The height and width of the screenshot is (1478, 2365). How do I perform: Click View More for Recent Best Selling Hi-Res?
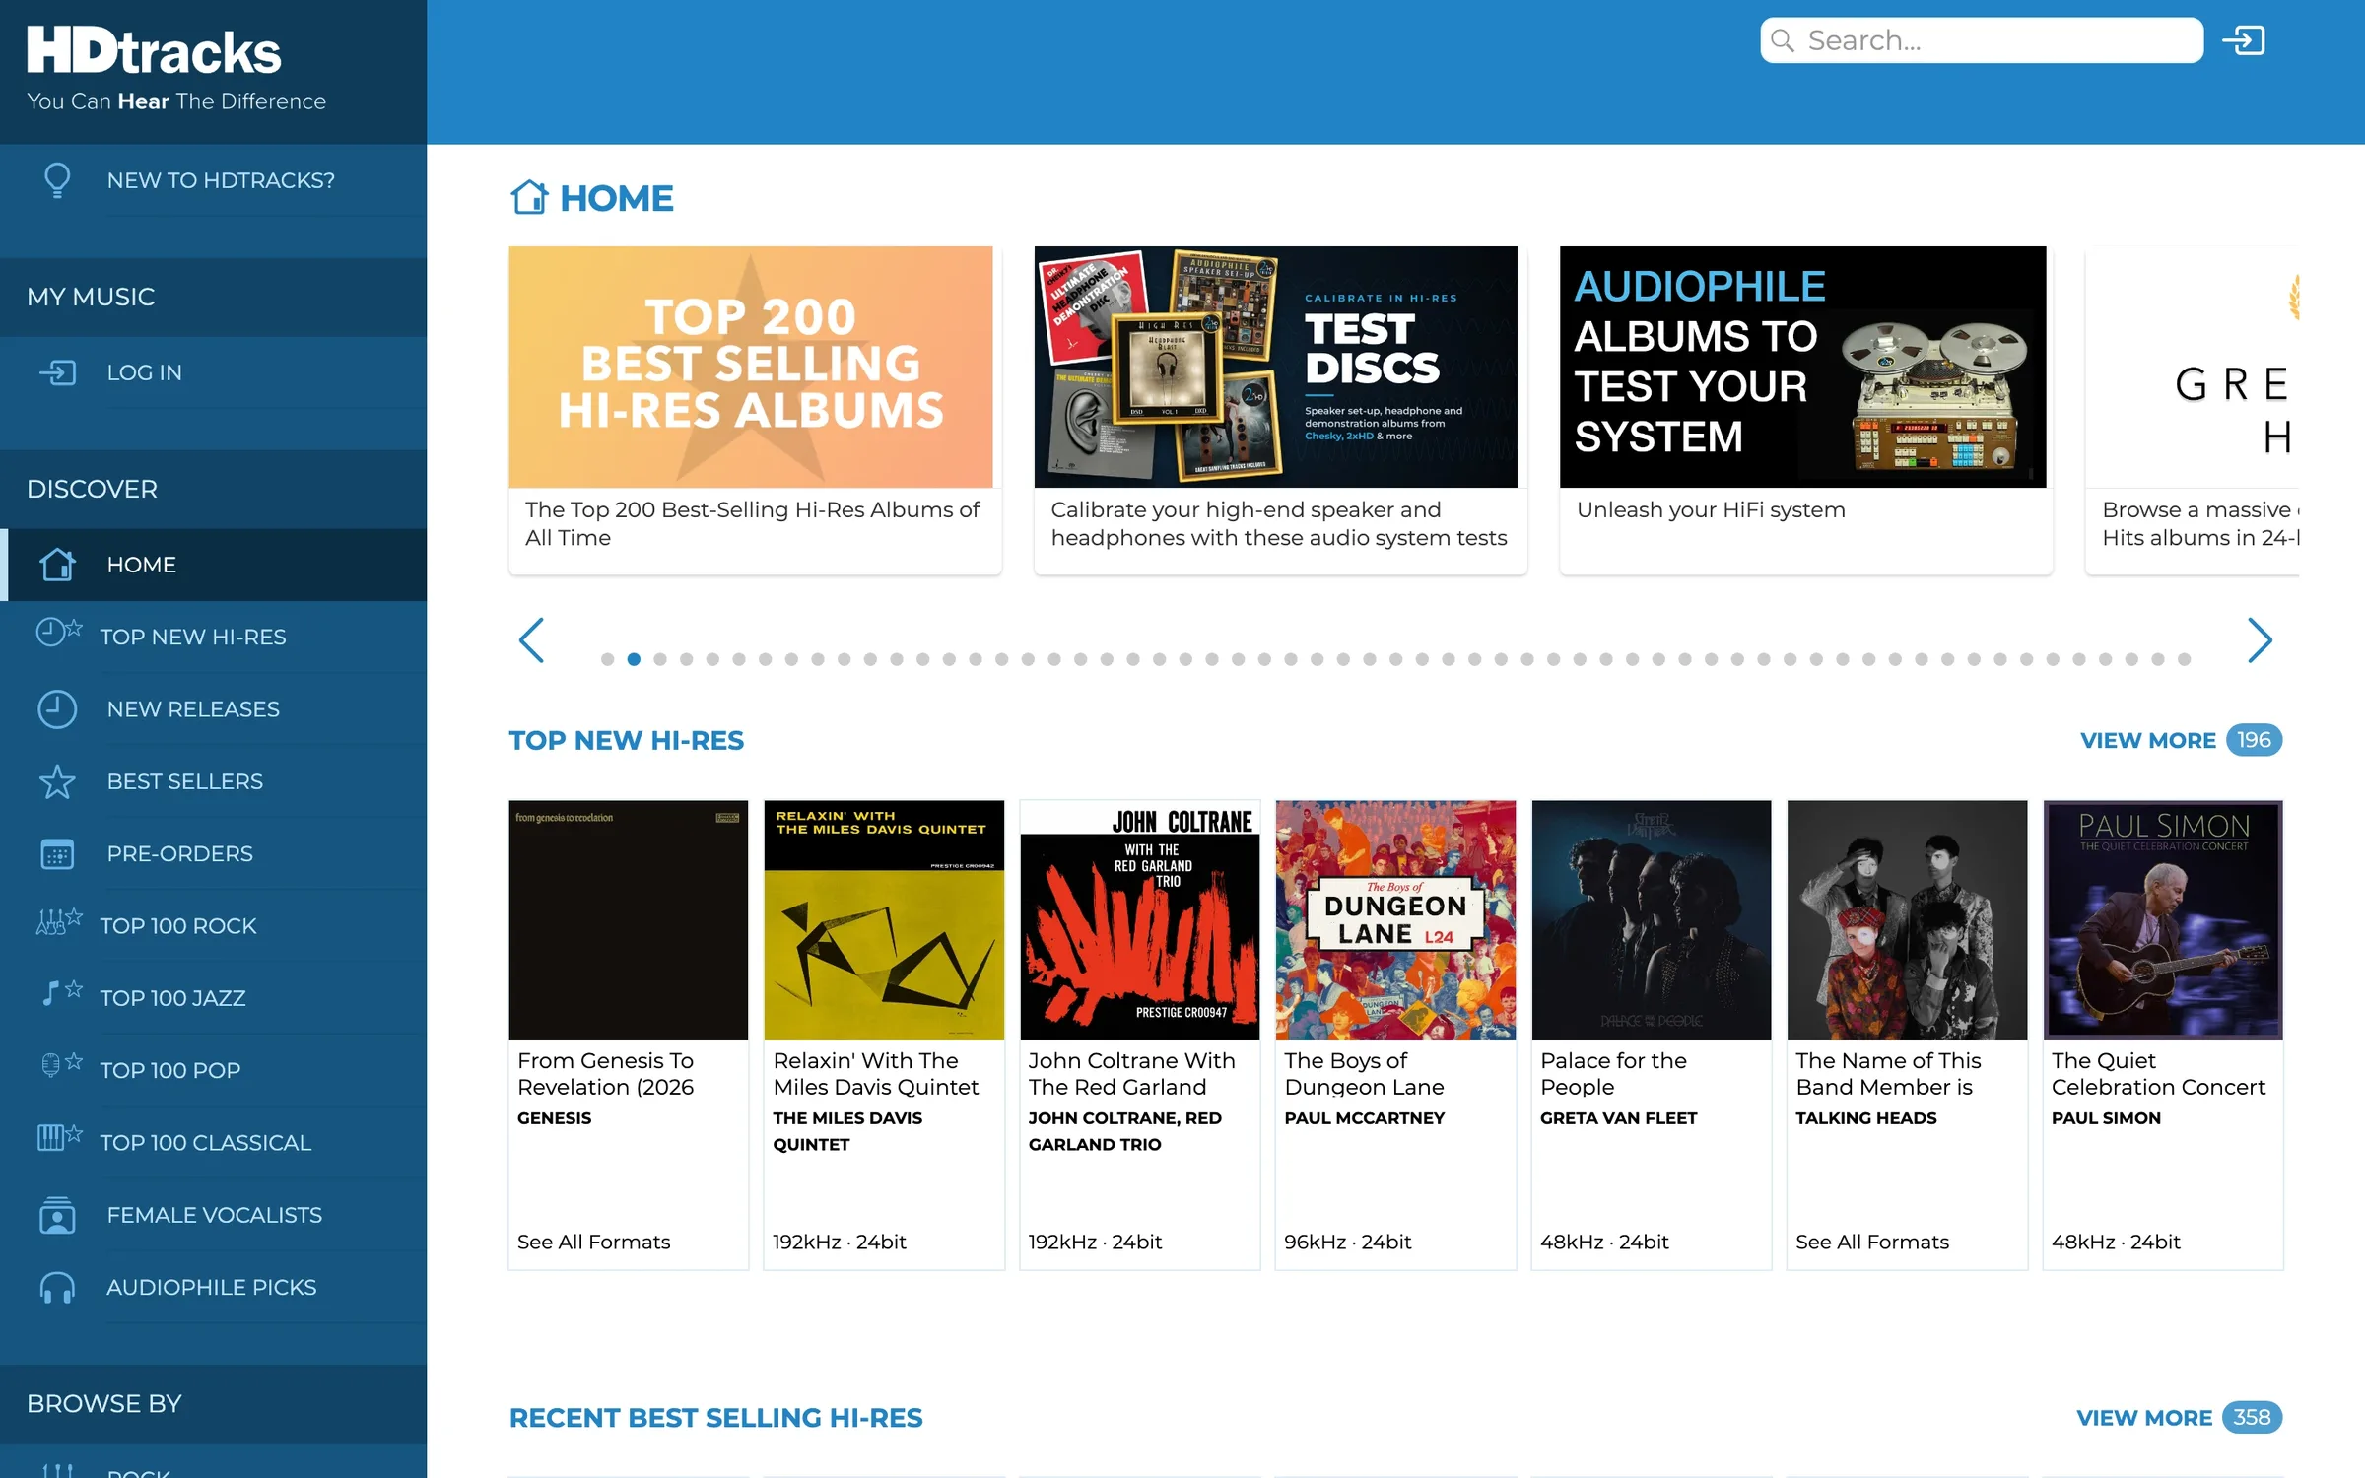coord(2179,1417)
